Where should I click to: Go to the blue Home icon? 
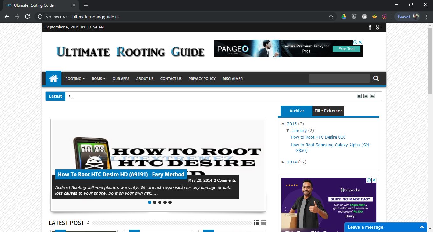(x=53, y=78)
